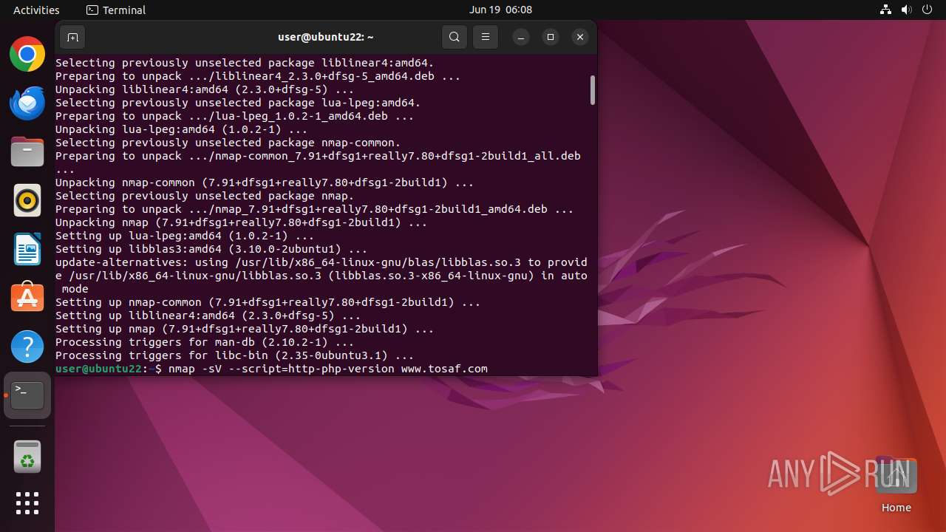Open the terminal hamburger menu

point(486,37)
